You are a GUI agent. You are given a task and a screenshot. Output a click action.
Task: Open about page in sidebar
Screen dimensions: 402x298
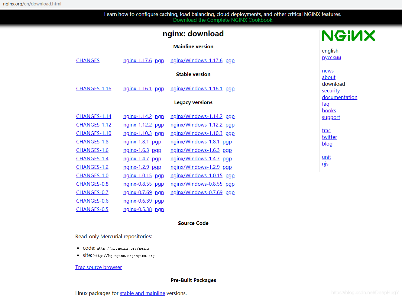329,77
